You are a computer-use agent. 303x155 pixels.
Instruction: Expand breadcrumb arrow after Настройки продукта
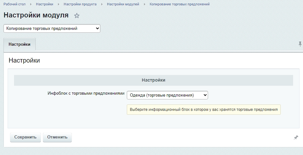[102, 4]
